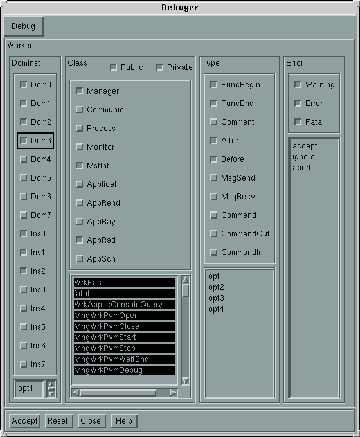The height and width of the screenshot is (437, 360).
Task: Toggle the Manager class checkbox
Action: 80,91
